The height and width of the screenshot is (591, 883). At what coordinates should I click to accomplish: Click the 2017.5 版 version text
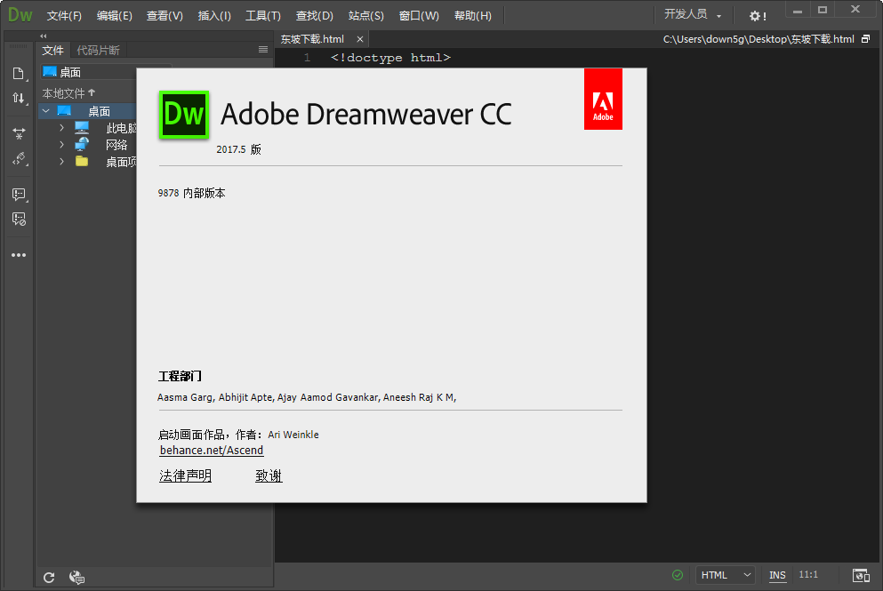coord(239,149)
